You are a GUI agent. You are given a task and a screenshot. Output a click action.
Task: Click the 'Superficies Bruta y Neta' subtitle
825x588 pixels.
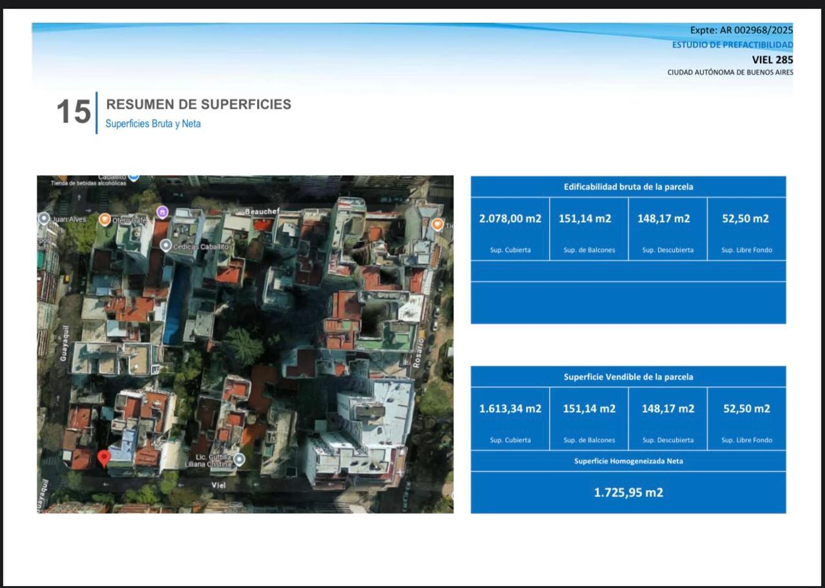(153, 124)
